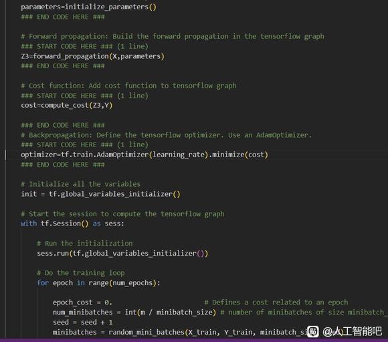Click the '# Forward propagation' comment line
Screen dimensions: 388x342
(173, 36)
